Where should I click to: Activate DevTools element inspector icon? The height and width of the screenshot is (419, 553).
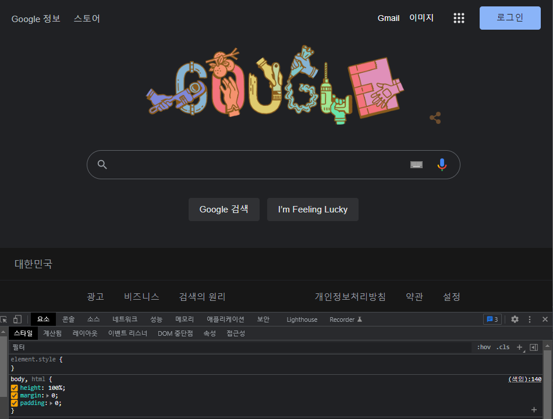pos(4,319)
